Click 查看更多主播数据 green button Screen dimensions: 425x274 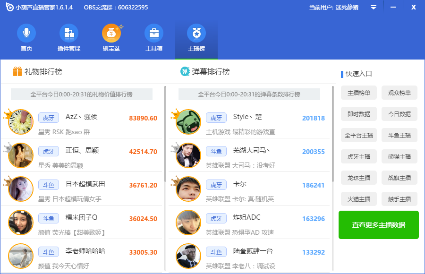379,225
